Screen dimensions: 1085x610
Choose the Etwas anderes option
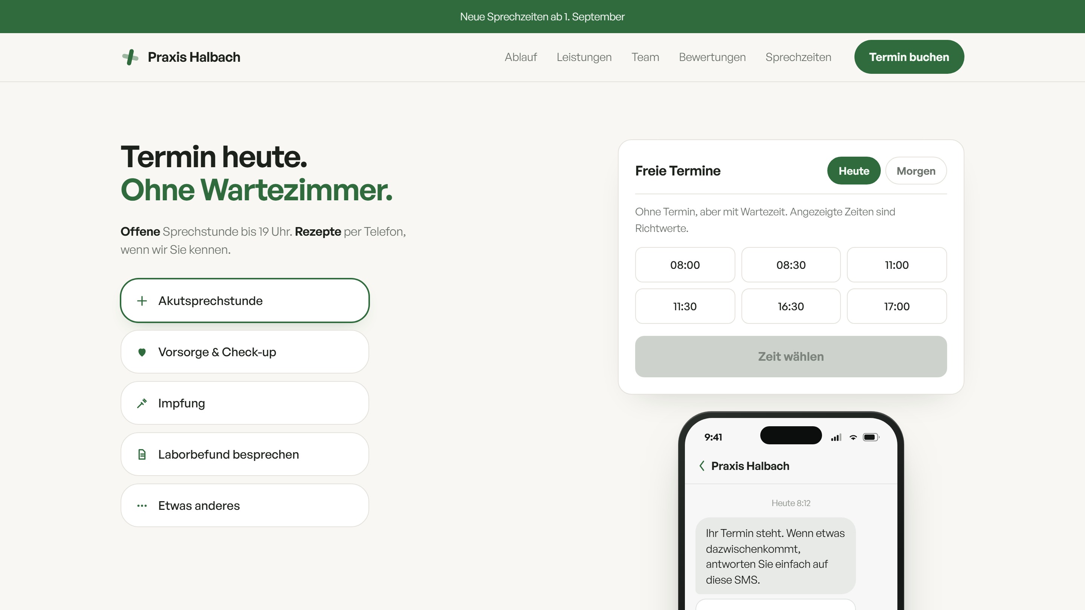(x=245, y=506)
